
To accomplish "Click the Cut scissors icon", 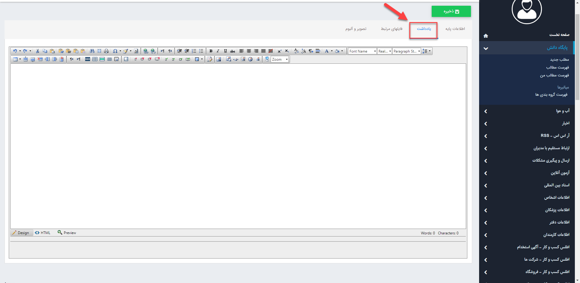I will tap(38, 51).
